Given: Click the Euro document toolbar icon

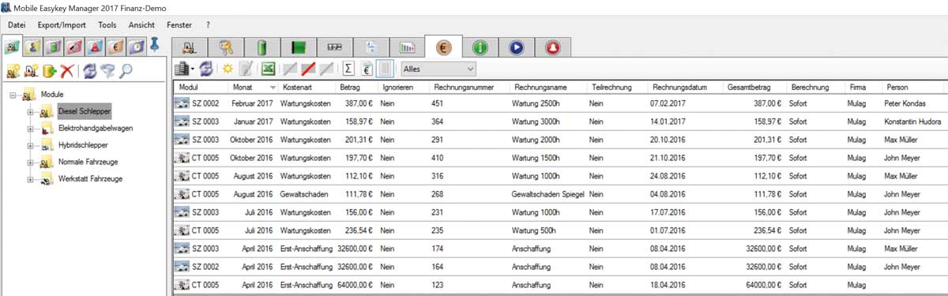Looking at the screenshot, I should (367, 69).
